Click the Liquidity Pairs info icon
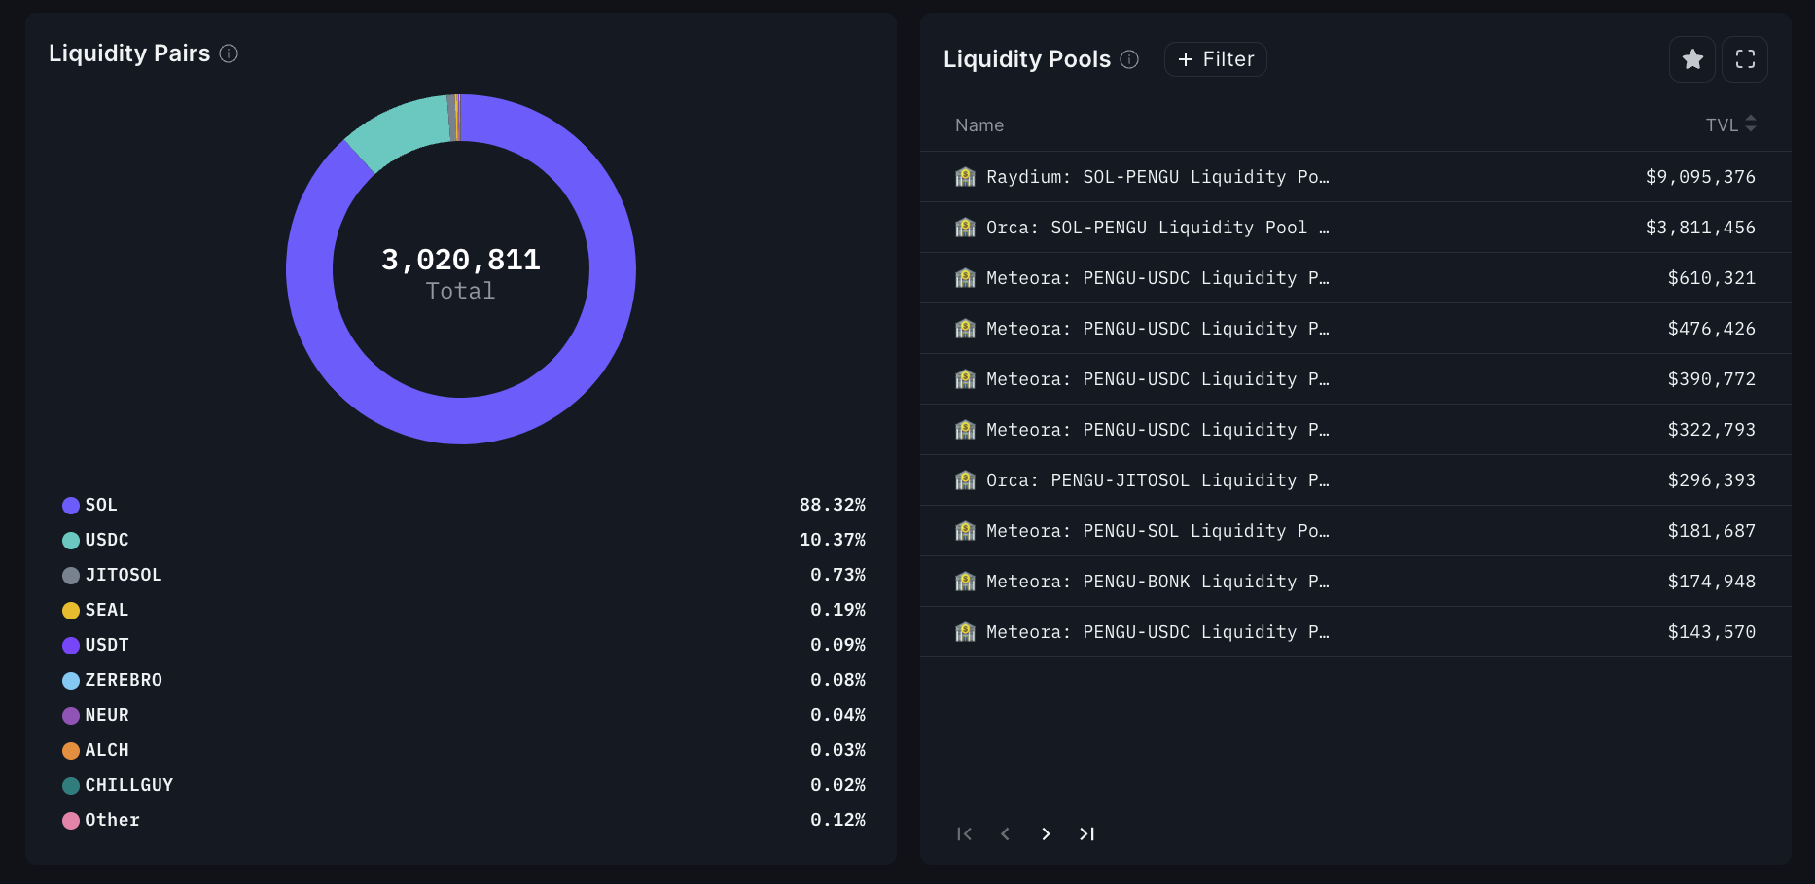Screen dimensions: 1815x884 [229, 53]
